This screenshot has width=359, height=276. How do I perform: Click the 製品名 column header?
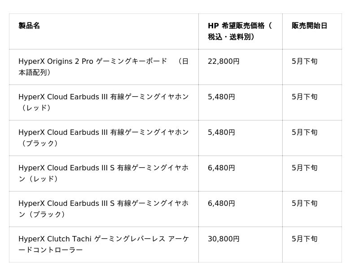(x=29, y=26)
